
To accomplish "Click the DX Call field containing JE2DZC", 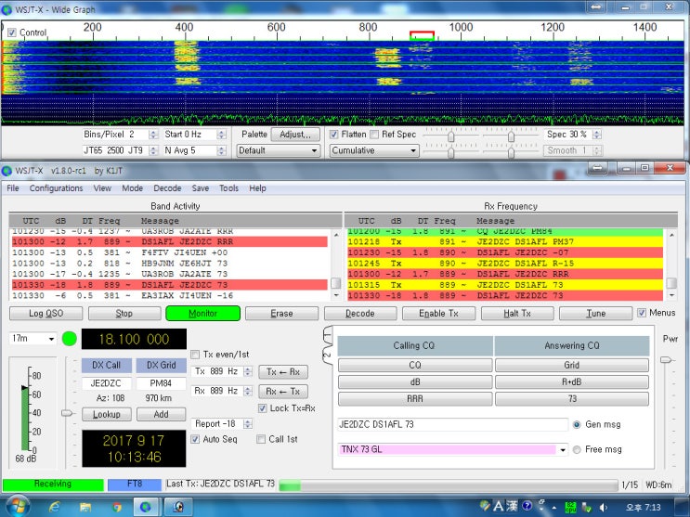I will (107, 383).
